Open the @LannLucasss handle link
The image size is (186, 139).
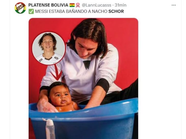tap(97, 5)
